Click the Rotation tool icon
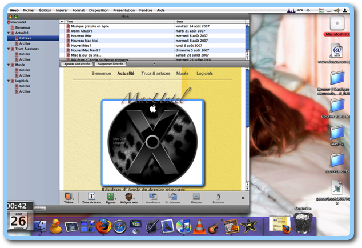 (x=218, y=197)
